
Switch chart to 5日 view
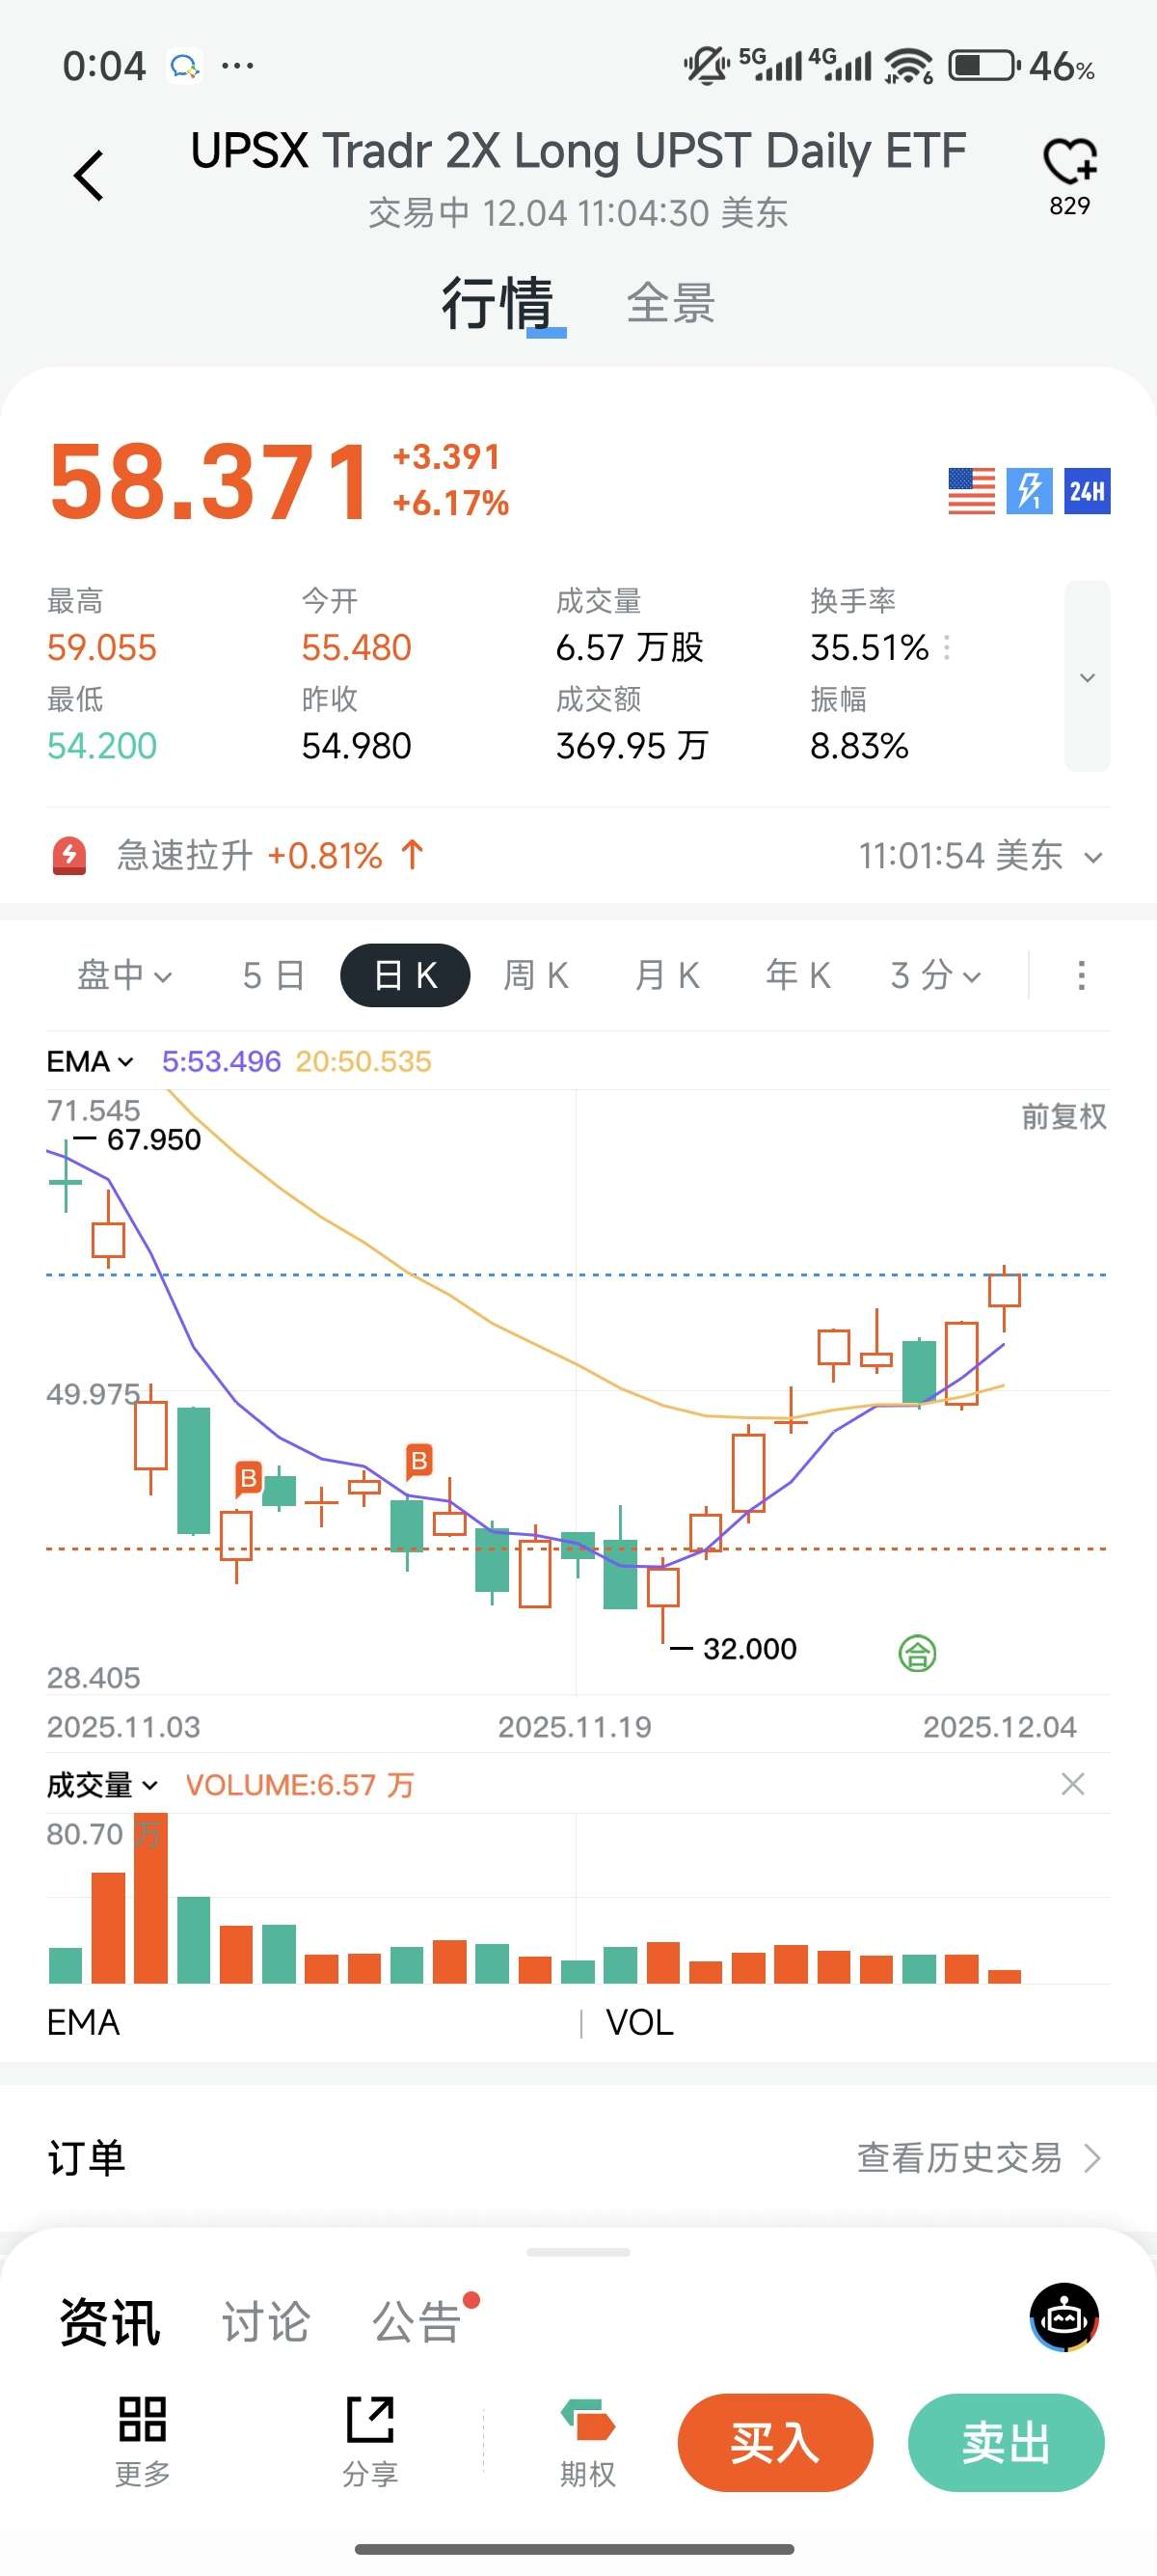tap(273, 975)
